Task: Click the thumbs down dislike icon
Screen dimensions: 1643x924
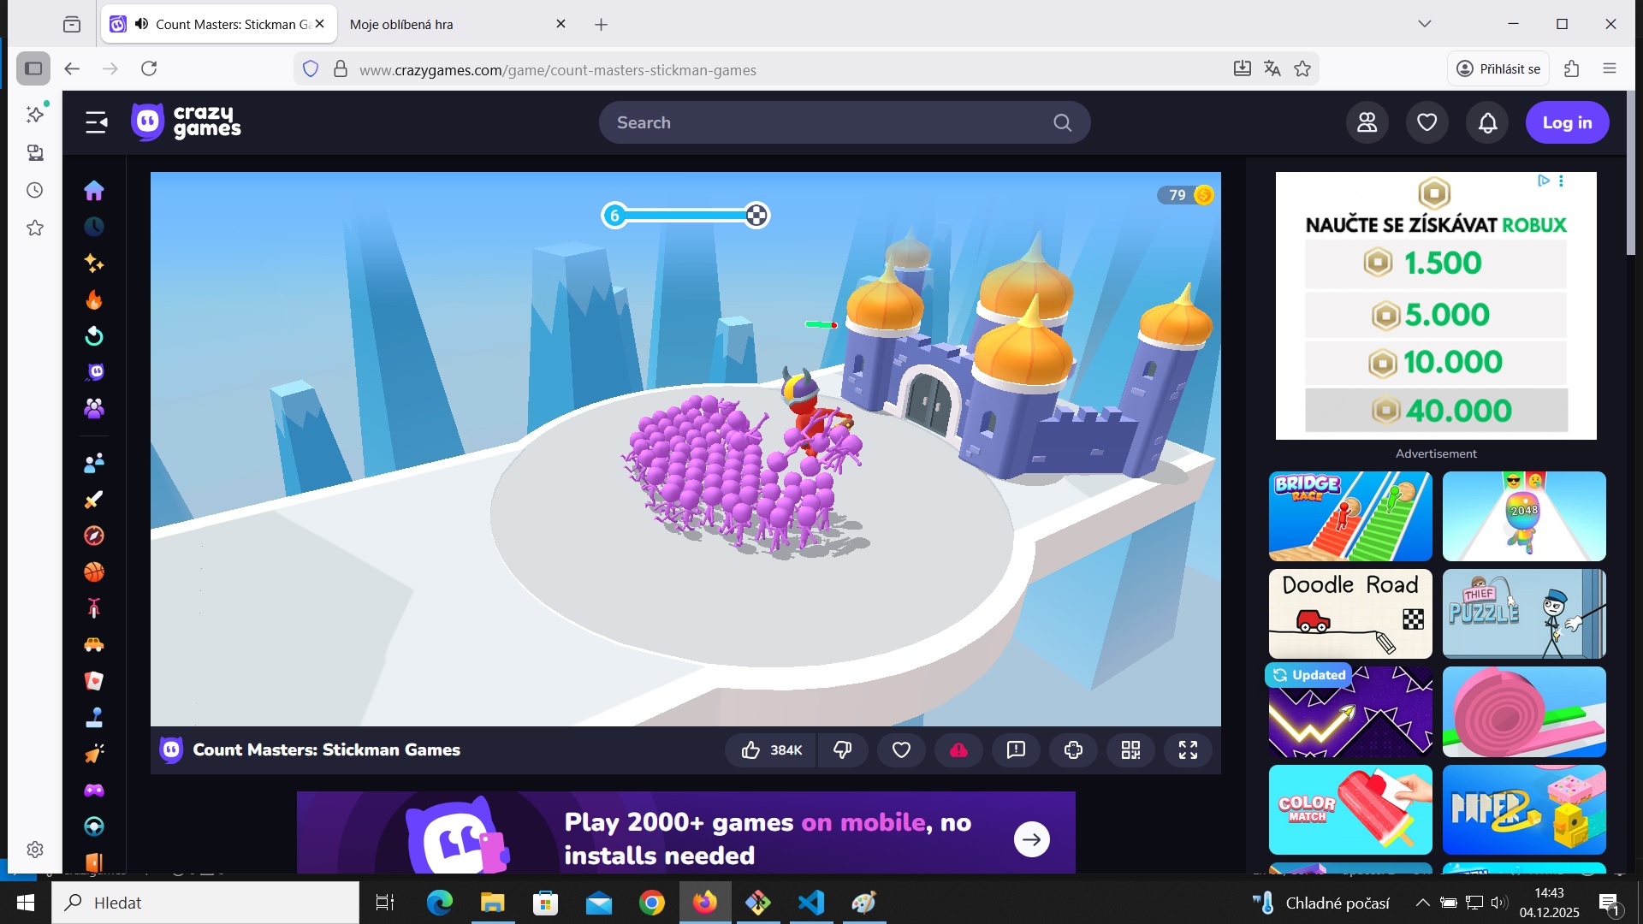Action: pyautogui.click(x=843, y=750)
